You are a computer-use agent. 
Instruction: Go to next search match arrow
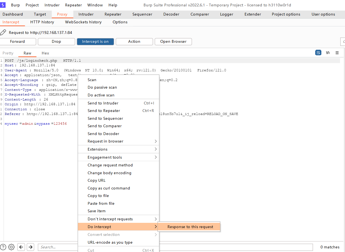[30, 247]
